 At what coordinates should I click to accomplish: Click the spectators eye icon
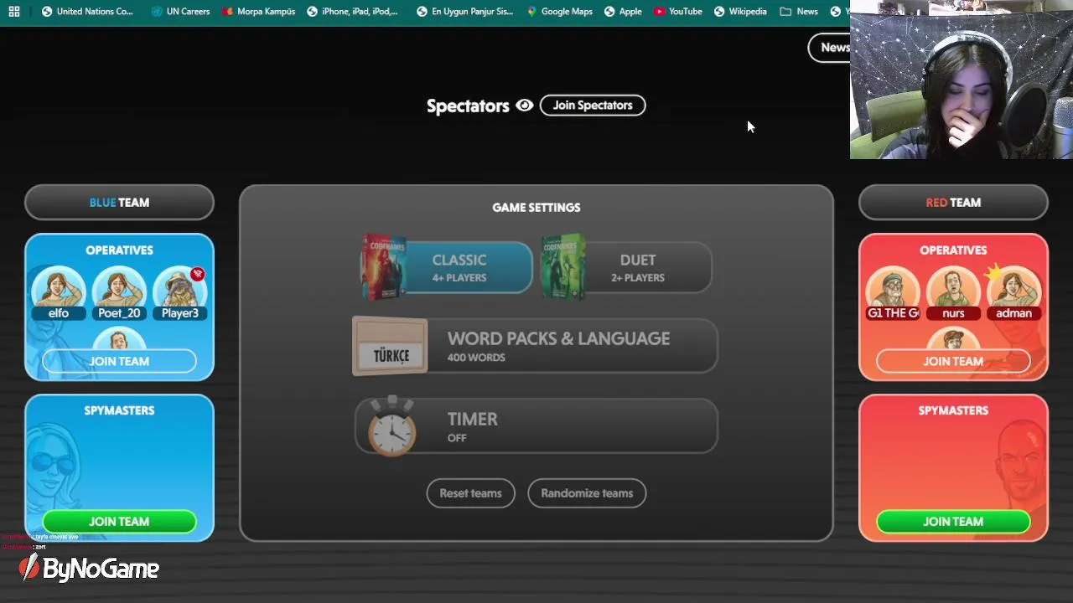point(525,106)
